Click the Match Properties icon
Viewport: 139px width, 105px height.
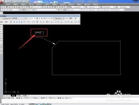[29, 7]
